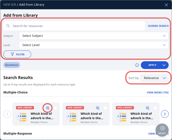
Task: Close the Add from Library dialog
Action: (x=166, y=5)
